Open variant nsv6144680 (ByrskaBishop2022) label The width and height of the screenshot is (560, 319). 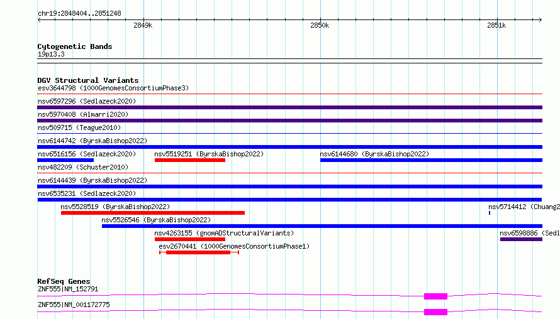click(x=374, y=154)
